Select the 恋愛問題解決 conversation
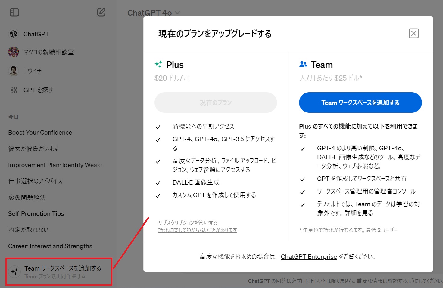Viewport: 443px width, 288px height. (27, 197)
